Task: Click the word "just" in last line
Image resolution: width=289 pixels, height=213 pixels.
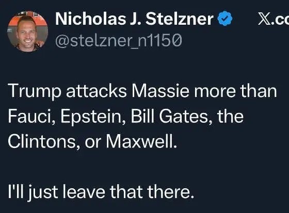Action: click(x=43, y=193)
